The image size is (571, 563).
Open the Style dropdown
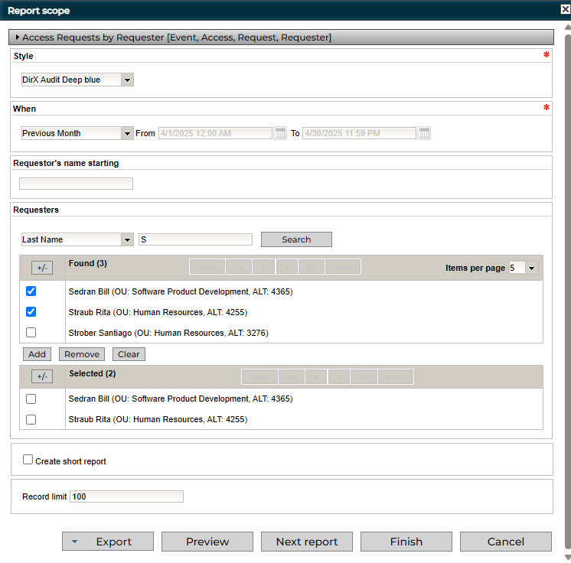(x=127, y=80)
